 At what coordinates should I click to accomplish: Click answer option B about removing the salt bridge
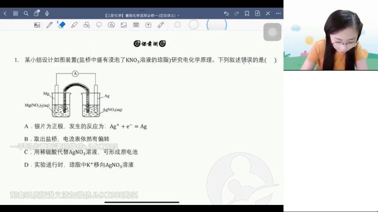tap(67, 139)
